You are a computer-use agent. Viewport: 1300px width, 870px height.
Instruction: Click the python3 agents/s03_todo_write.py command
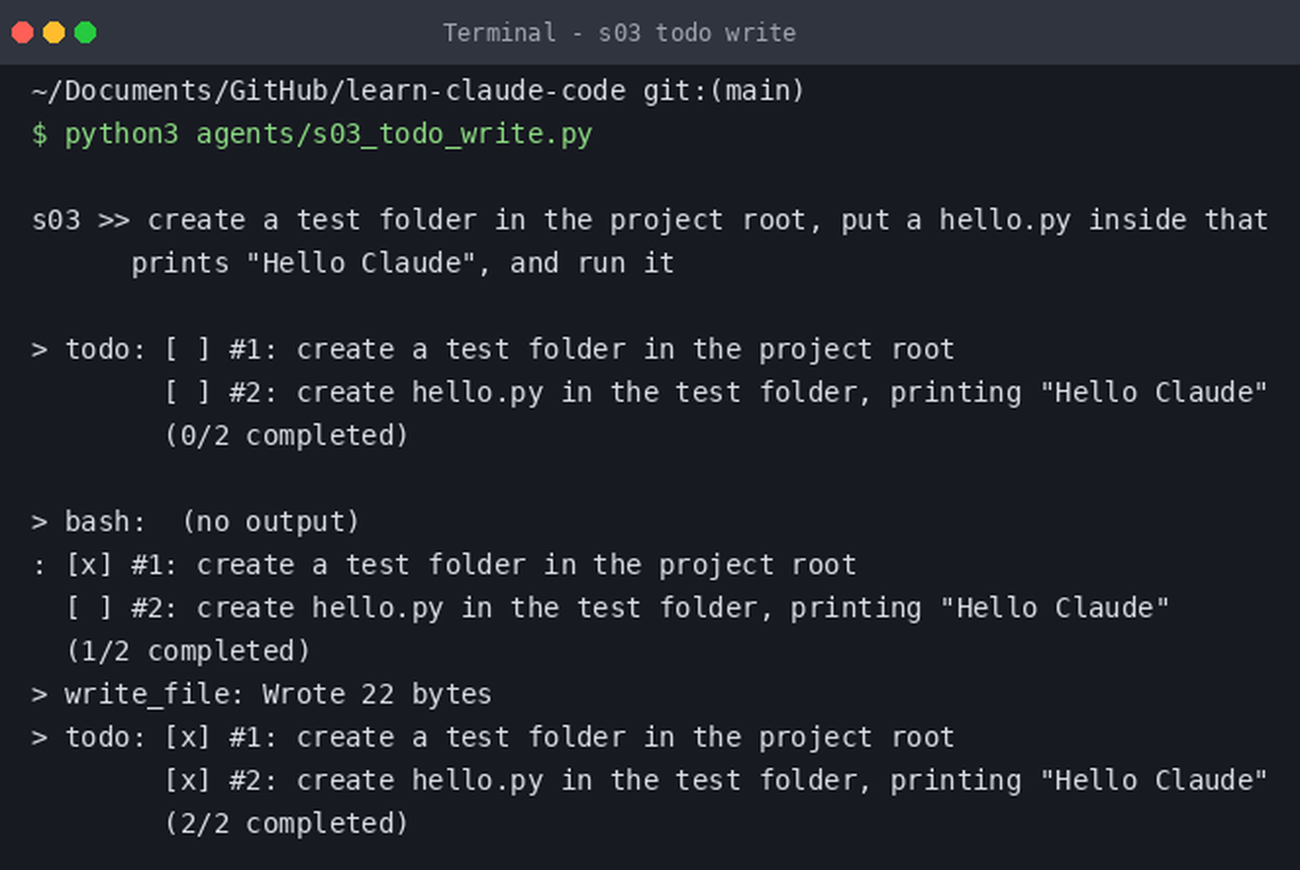point(328,134)
